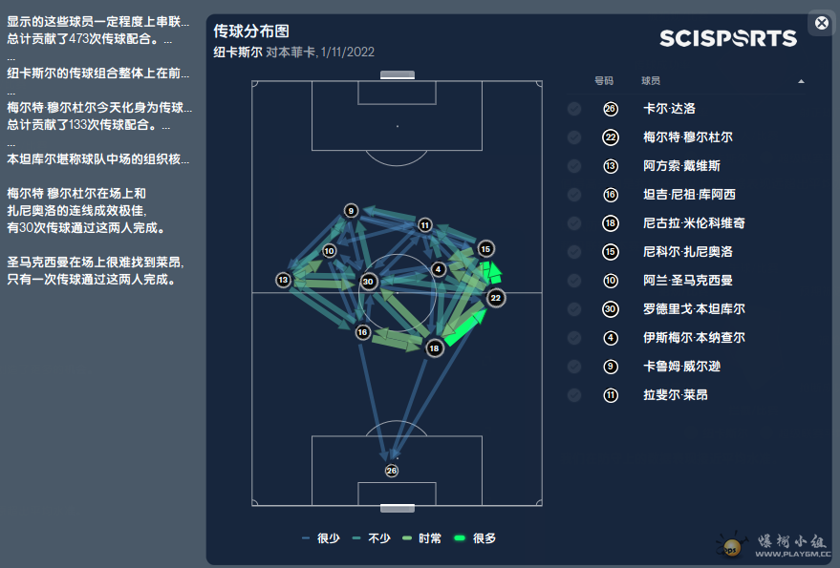Click player node 18 on the pitch
This screenshot has width=840, height=568.
[435, 348]
